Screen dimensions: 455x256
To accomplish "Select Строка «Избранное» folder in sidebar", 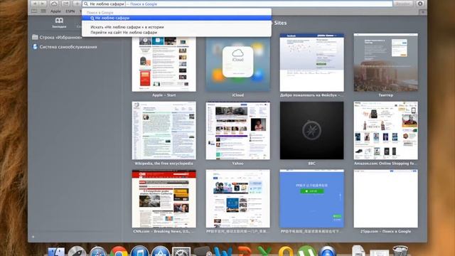I will point(57,38).
